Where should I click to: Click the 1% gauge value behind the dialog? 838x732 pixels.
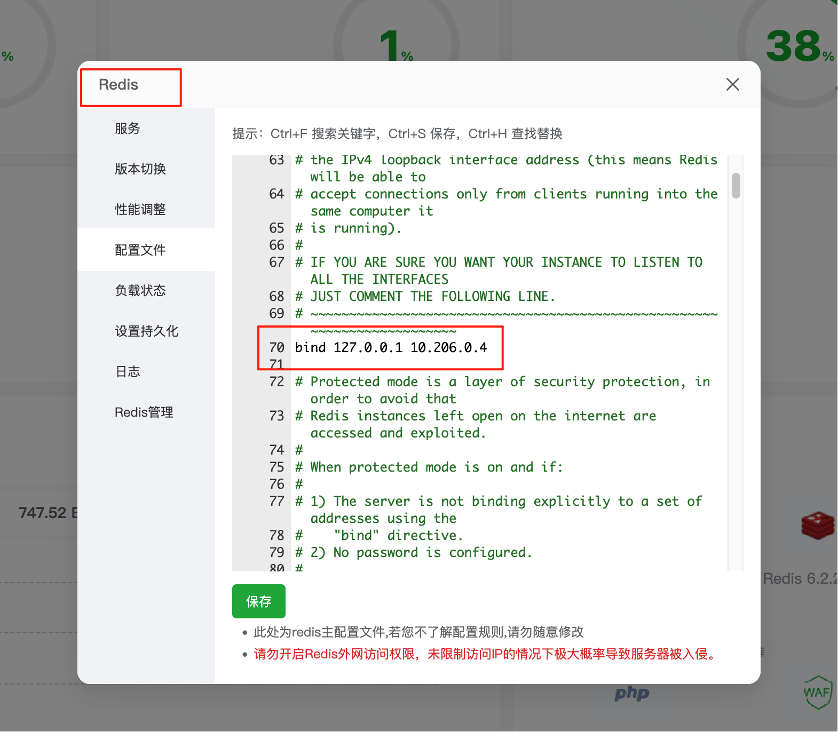click(396, 46)
